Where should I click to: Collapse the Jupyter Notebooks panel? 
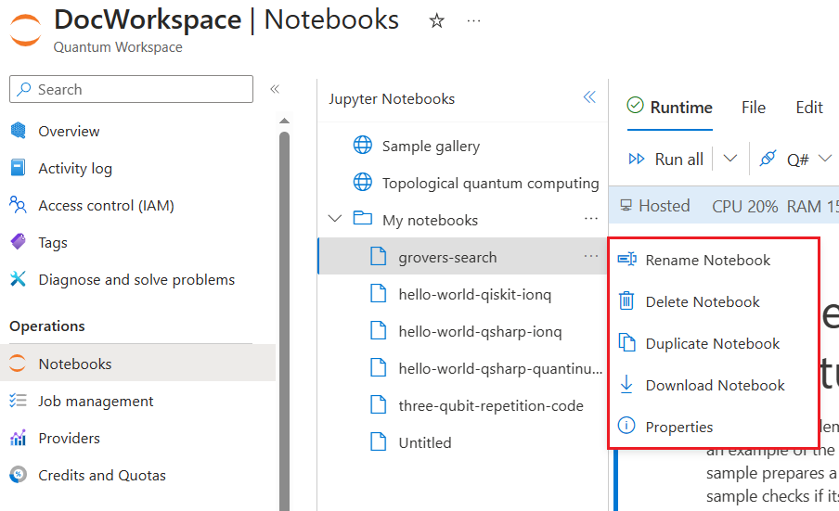pyautogui.click(x=589, y=96)
